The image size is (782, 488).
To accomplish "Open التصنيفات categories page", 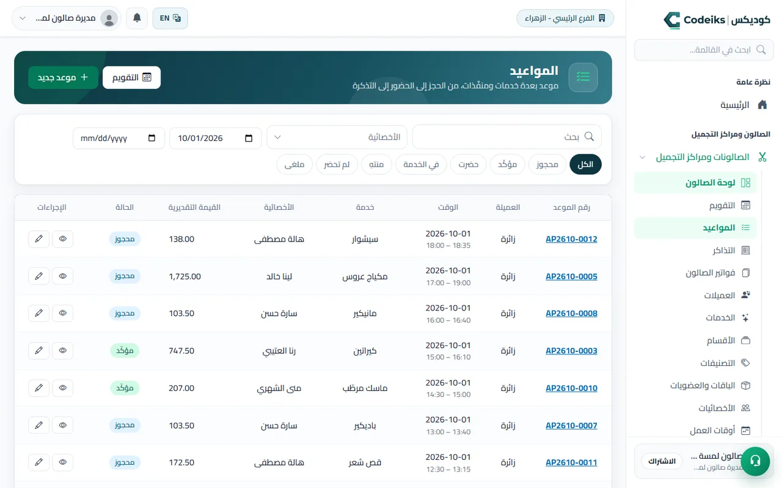I will click(x=695, y=363).
